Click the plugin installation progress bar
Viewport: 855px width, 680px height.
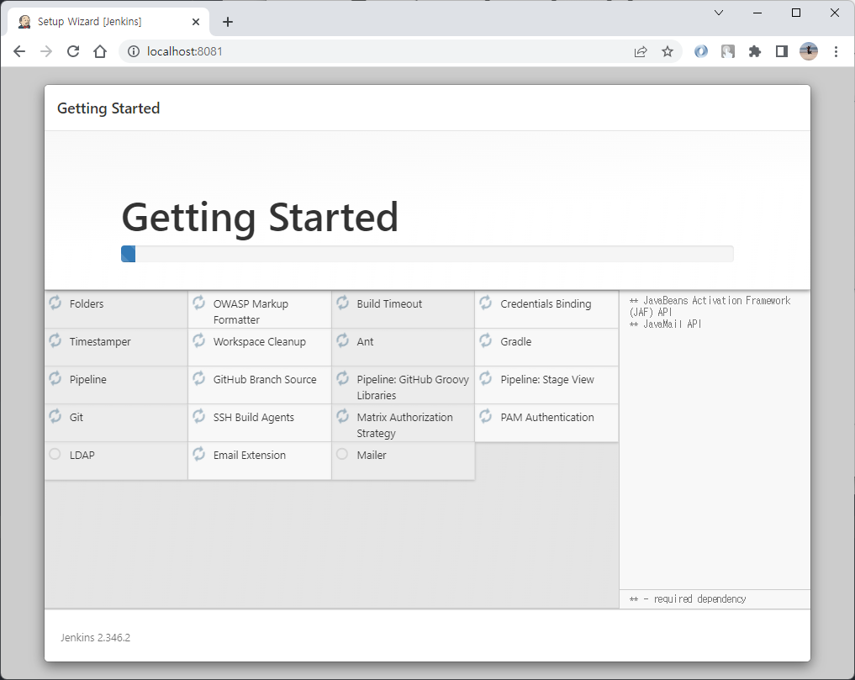pyautogui.click(x=427, y=254)
